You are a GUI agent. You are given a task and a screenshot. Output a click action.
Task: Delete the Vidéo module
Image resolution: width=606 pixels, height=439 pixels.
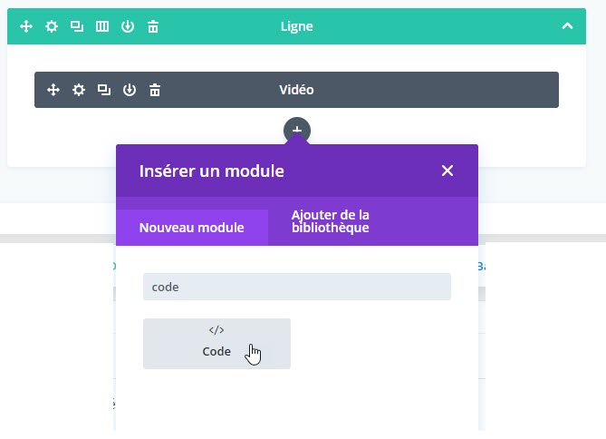[155, 90]
